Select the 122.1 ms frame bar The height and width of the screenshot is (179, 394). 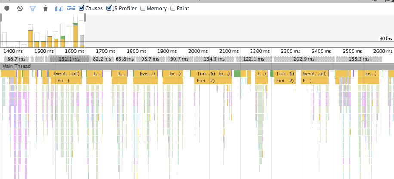pos(254,59)
